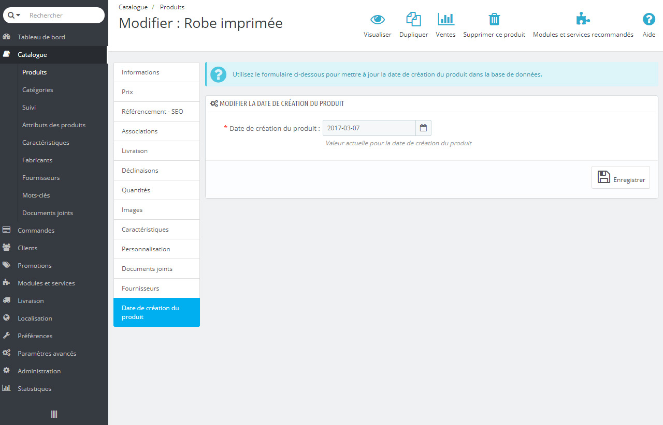
Task: Click the Catalogue breadcrumb link
Action: (133, 7)
